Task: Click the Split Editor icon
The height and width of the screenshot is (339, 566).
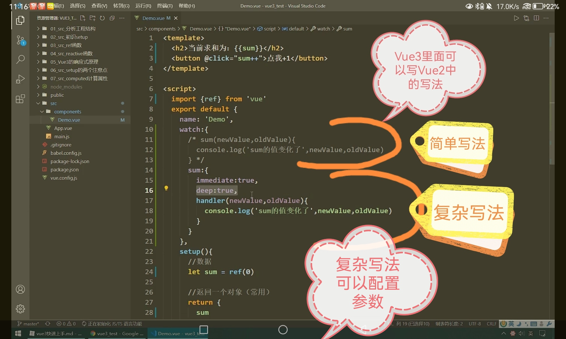Action: click(536, 18)
